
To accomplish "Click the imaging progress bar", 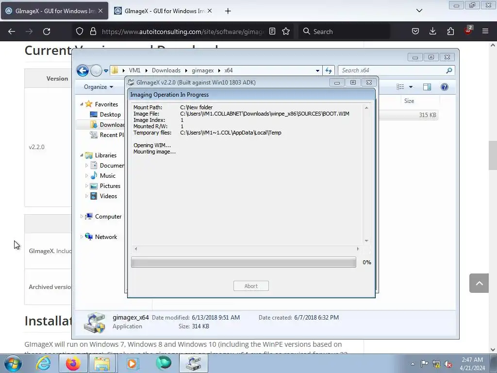I will 244,262.
